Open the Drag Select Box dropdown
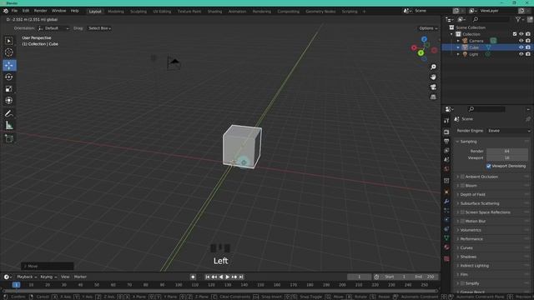This screenshot has width=534, height=300. click(99, 28)
